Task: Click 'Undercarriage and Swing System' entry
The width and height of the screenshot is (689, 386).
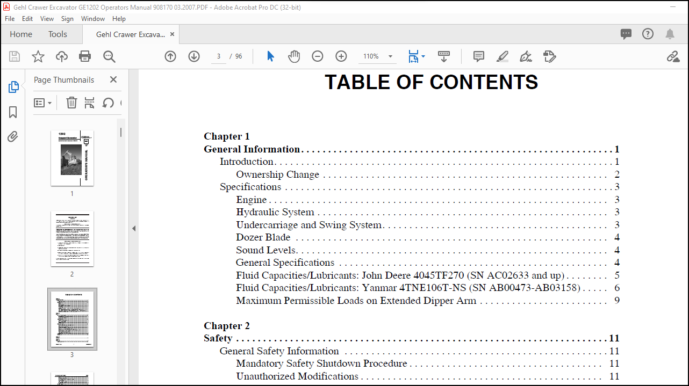Action: click(x=309, y=225)
